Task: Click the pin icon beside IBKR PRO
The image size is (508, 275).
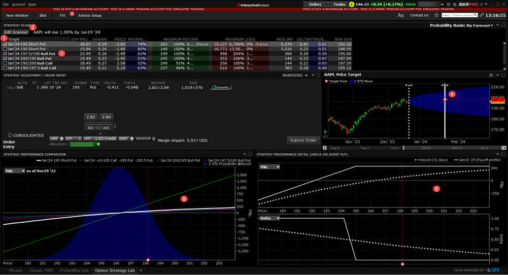Action: click(482, 5)
